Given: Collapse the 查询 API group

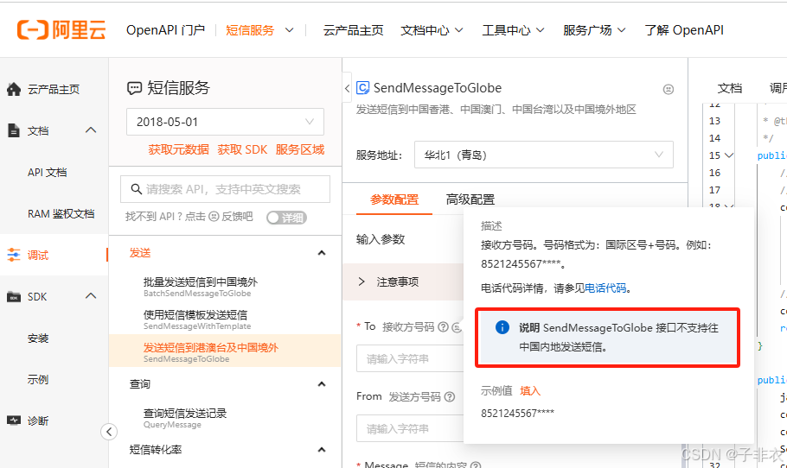Looking at the screenshot, I should coord(322,384).
